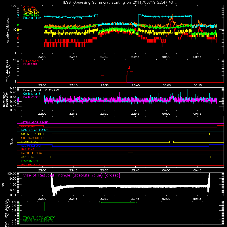Image resolution: width=227 pixels, height=227 pixels.
Task: Click the 23:45 label under the particle rates plot
Action: 136,85
